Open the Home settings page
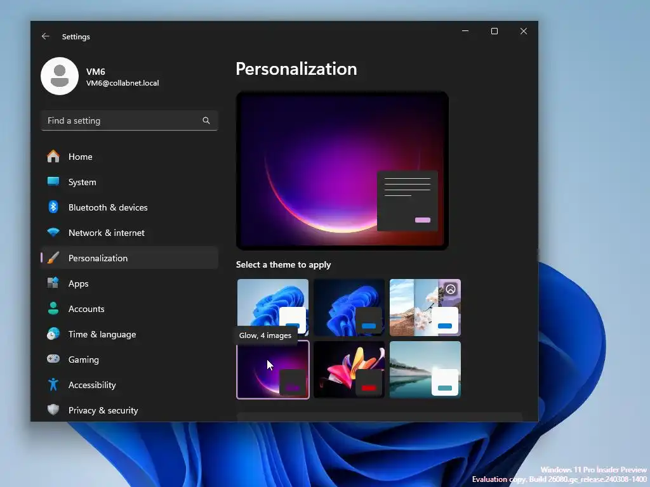 [129, 157]
